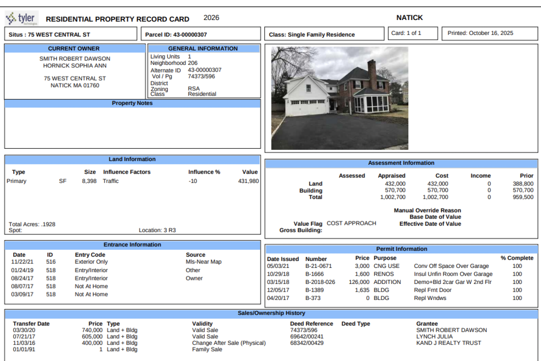Select the 03/30/20 transfer date row
Viewport: 541px width, 361px height.
[x=24, y=330]
